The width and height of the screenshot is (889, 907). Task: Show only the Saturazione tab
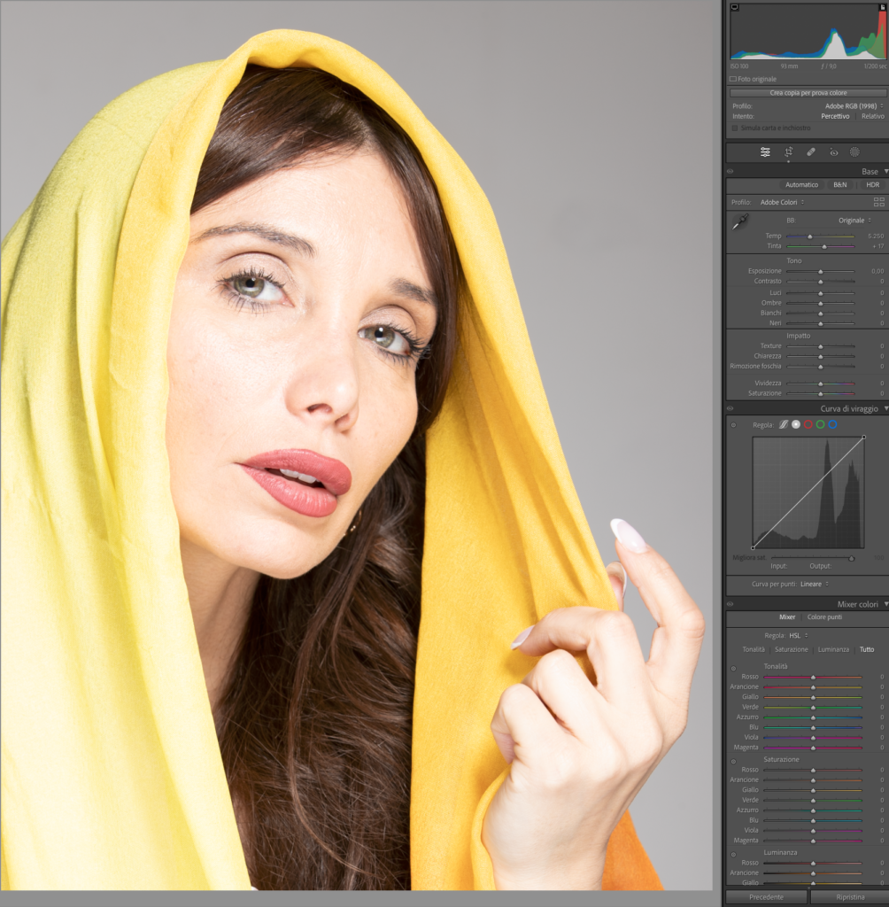[792, 649]
